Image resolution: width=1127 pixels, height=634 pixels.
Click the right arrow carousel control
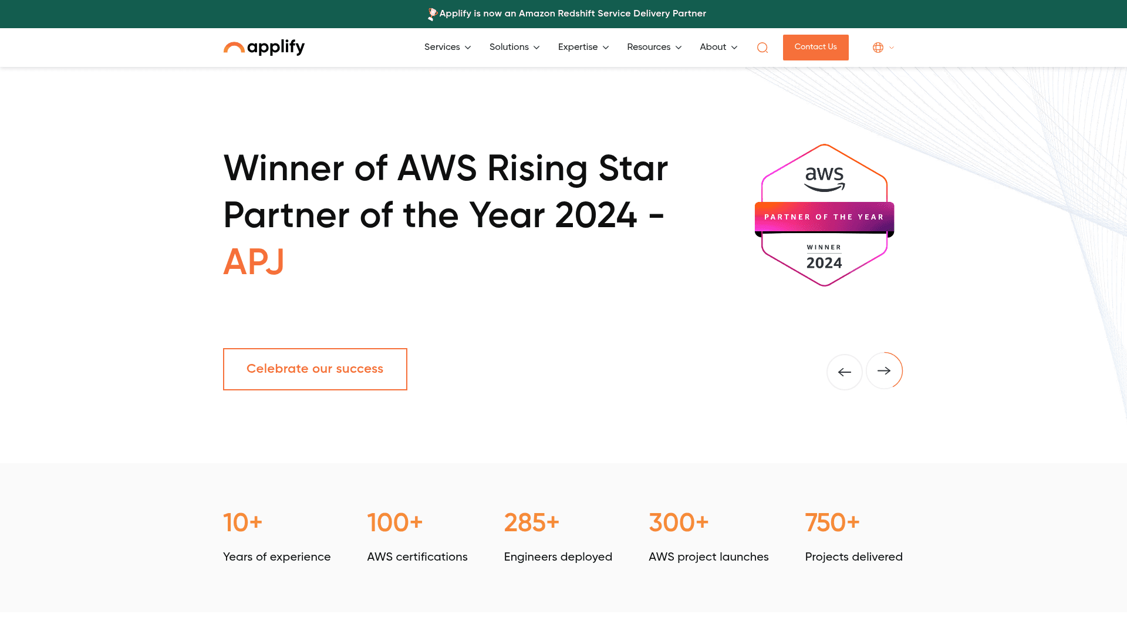click(x=884, y=370)
